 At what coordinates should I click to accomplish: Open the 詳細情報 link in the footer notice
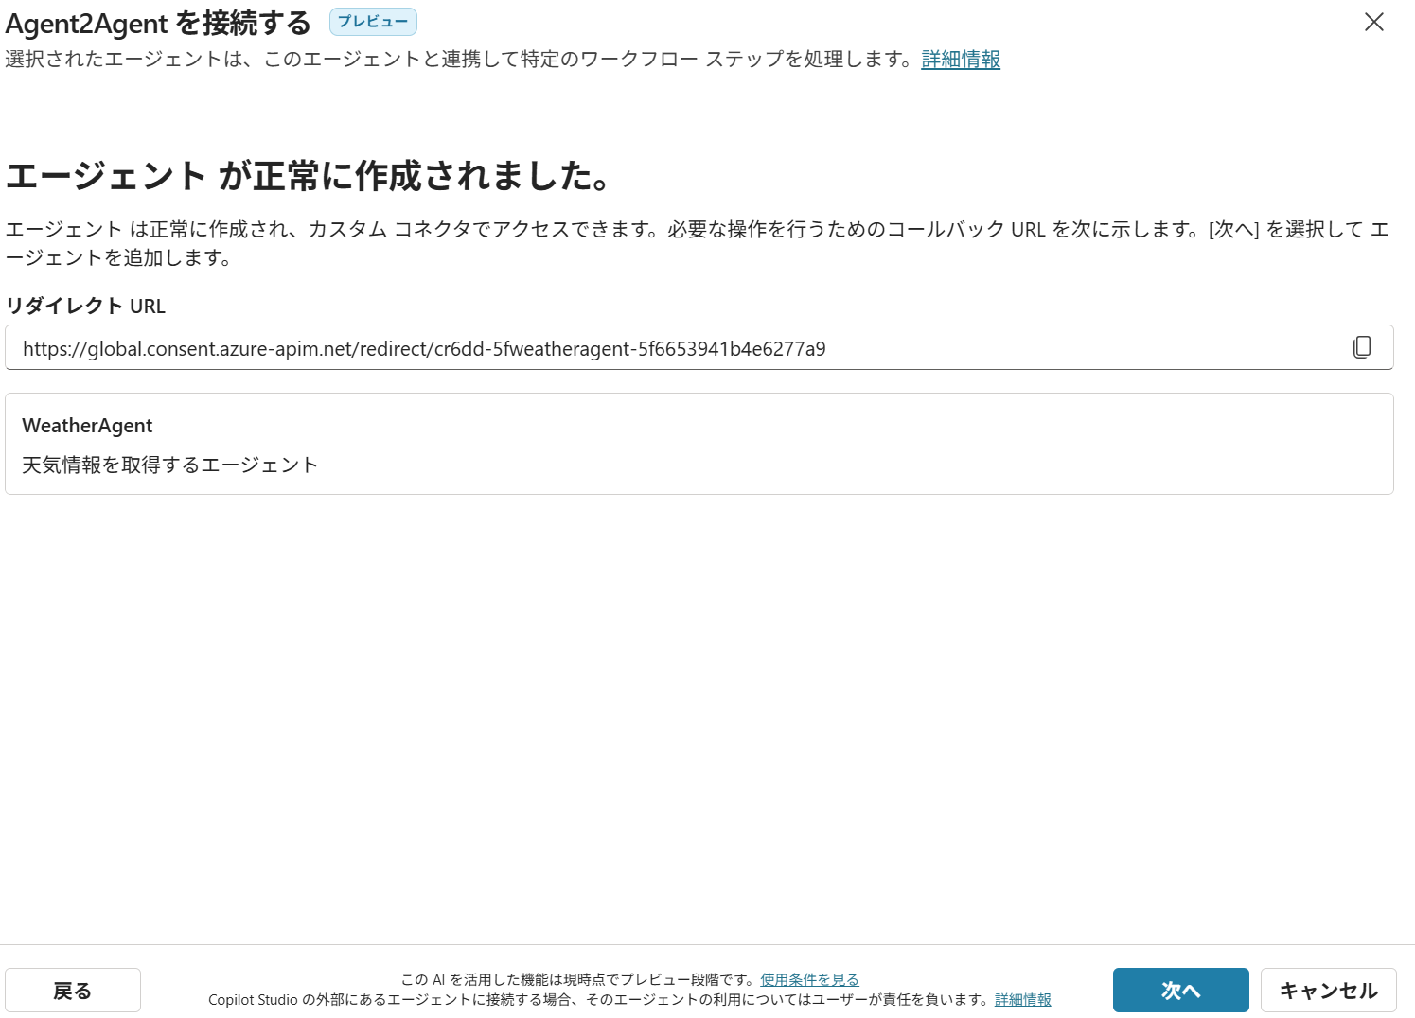point(1023,999)
